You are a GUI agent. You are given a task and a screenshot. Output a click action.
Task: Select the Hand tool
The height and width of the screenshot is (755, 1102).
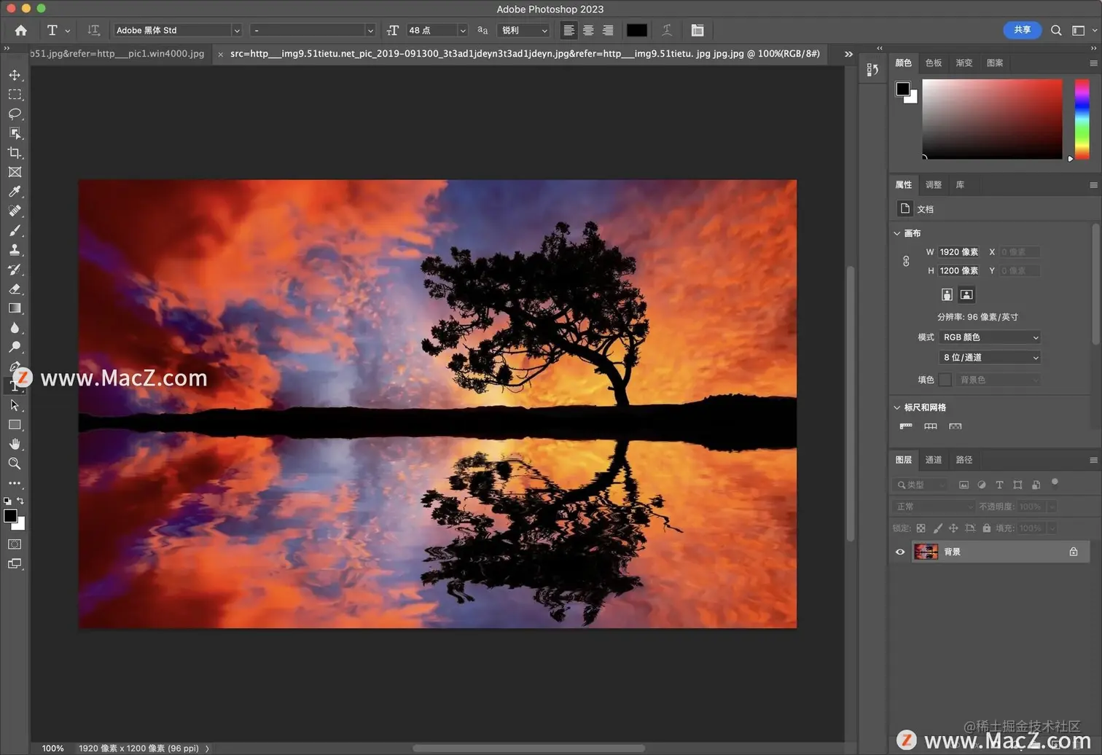(15, 444)
